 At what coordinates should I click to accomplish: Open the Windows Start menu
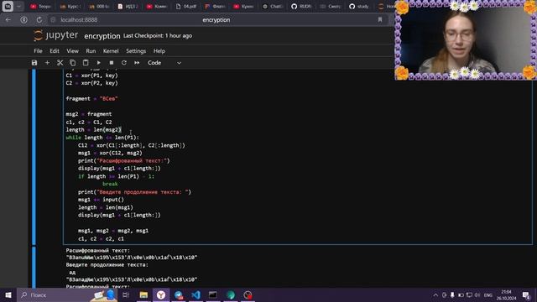(x=8, y=294)
